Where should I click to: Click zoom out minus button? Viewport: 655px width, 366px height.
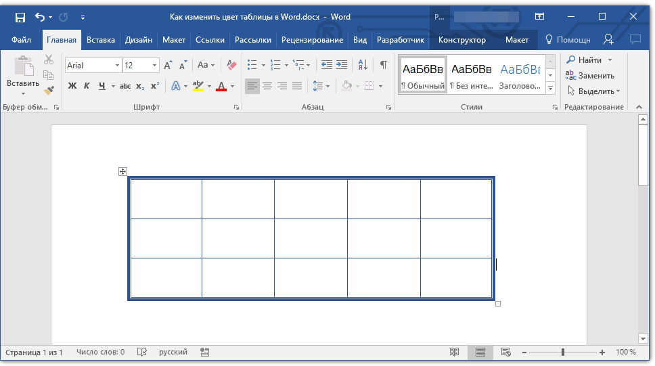click(524, 352)
